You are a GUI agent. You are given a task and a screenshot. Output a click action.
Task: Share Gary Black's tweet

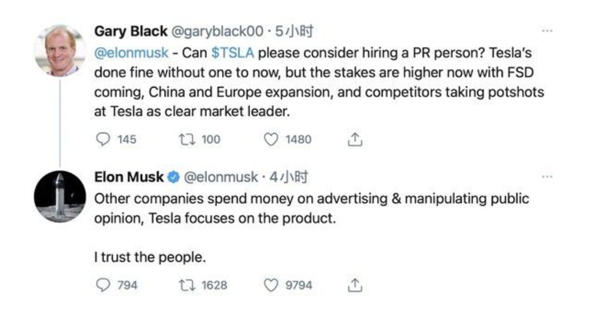click(x=355, y=140)
